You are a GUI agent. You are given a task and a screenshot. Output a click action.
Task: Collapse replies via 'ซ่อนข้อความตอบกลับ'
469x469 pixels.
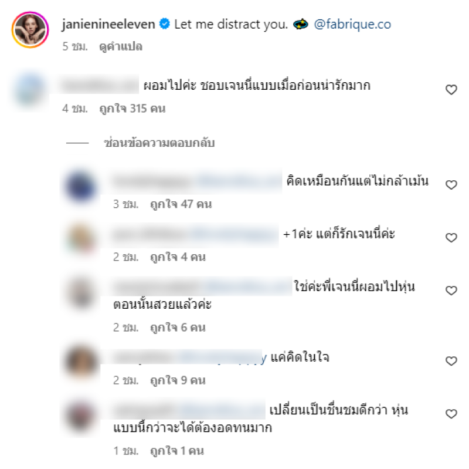159,143
